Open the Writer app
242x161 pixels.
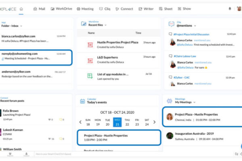(146, 9)
